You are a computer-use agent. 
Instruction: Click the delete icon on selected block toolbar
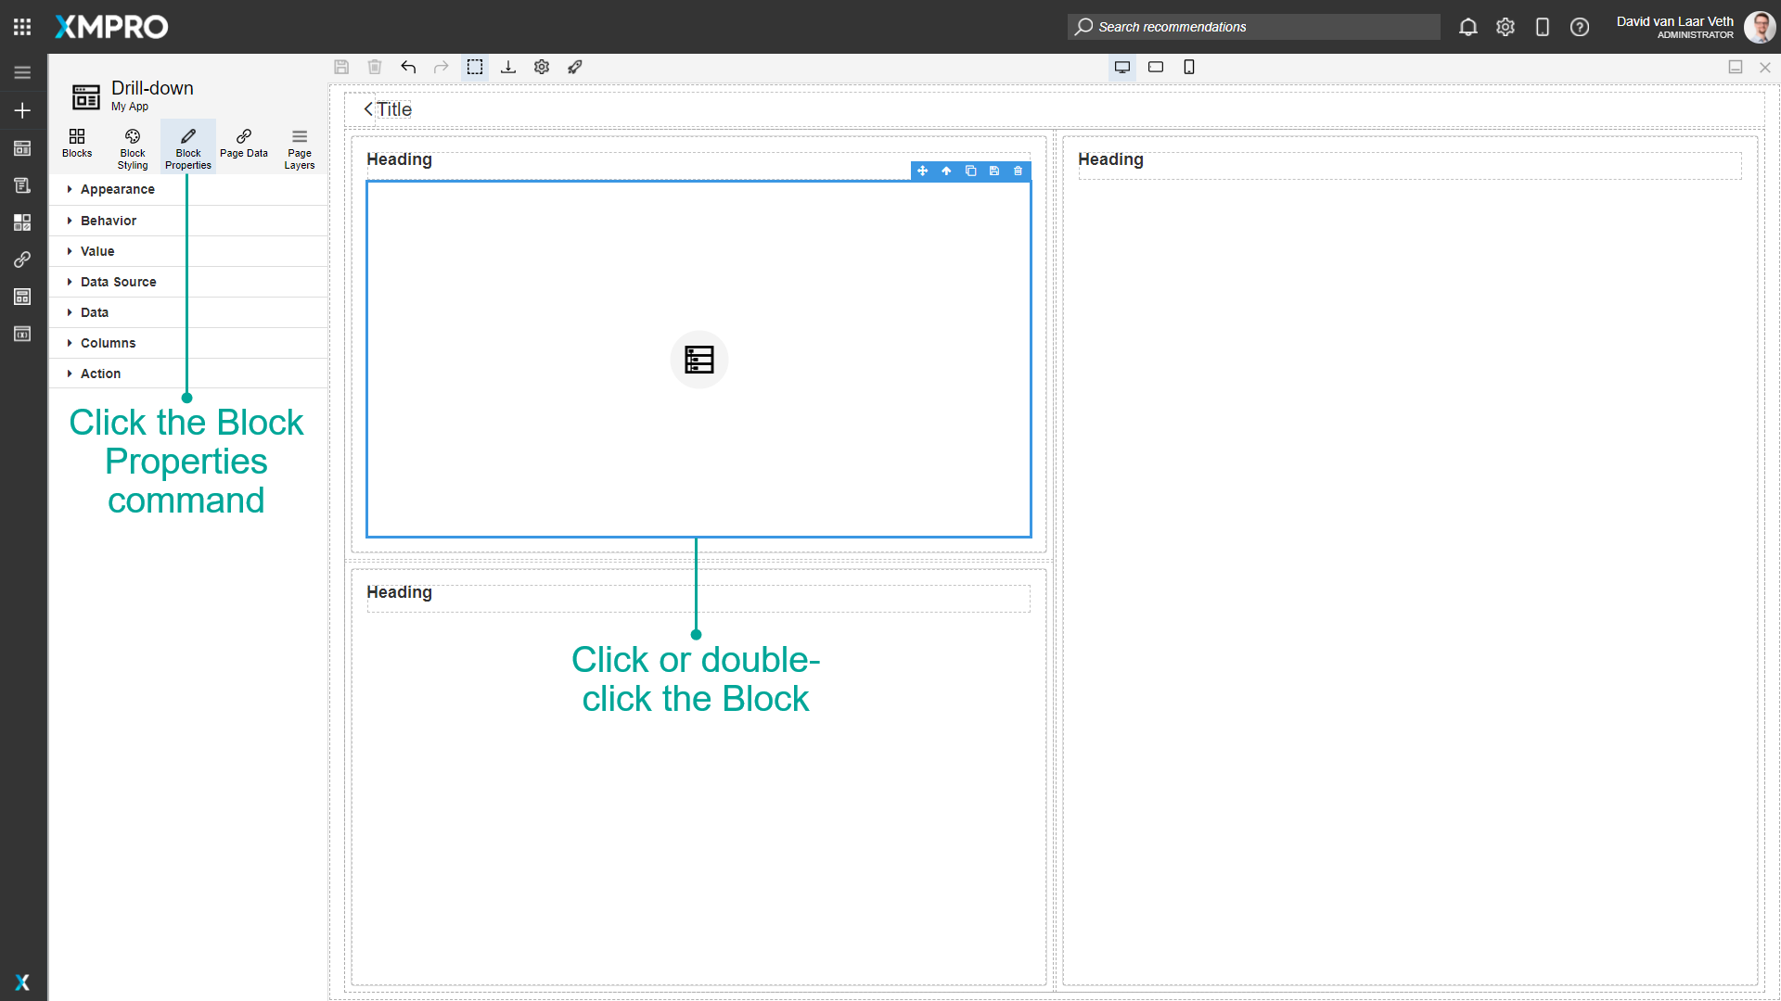click(1019, 171)
